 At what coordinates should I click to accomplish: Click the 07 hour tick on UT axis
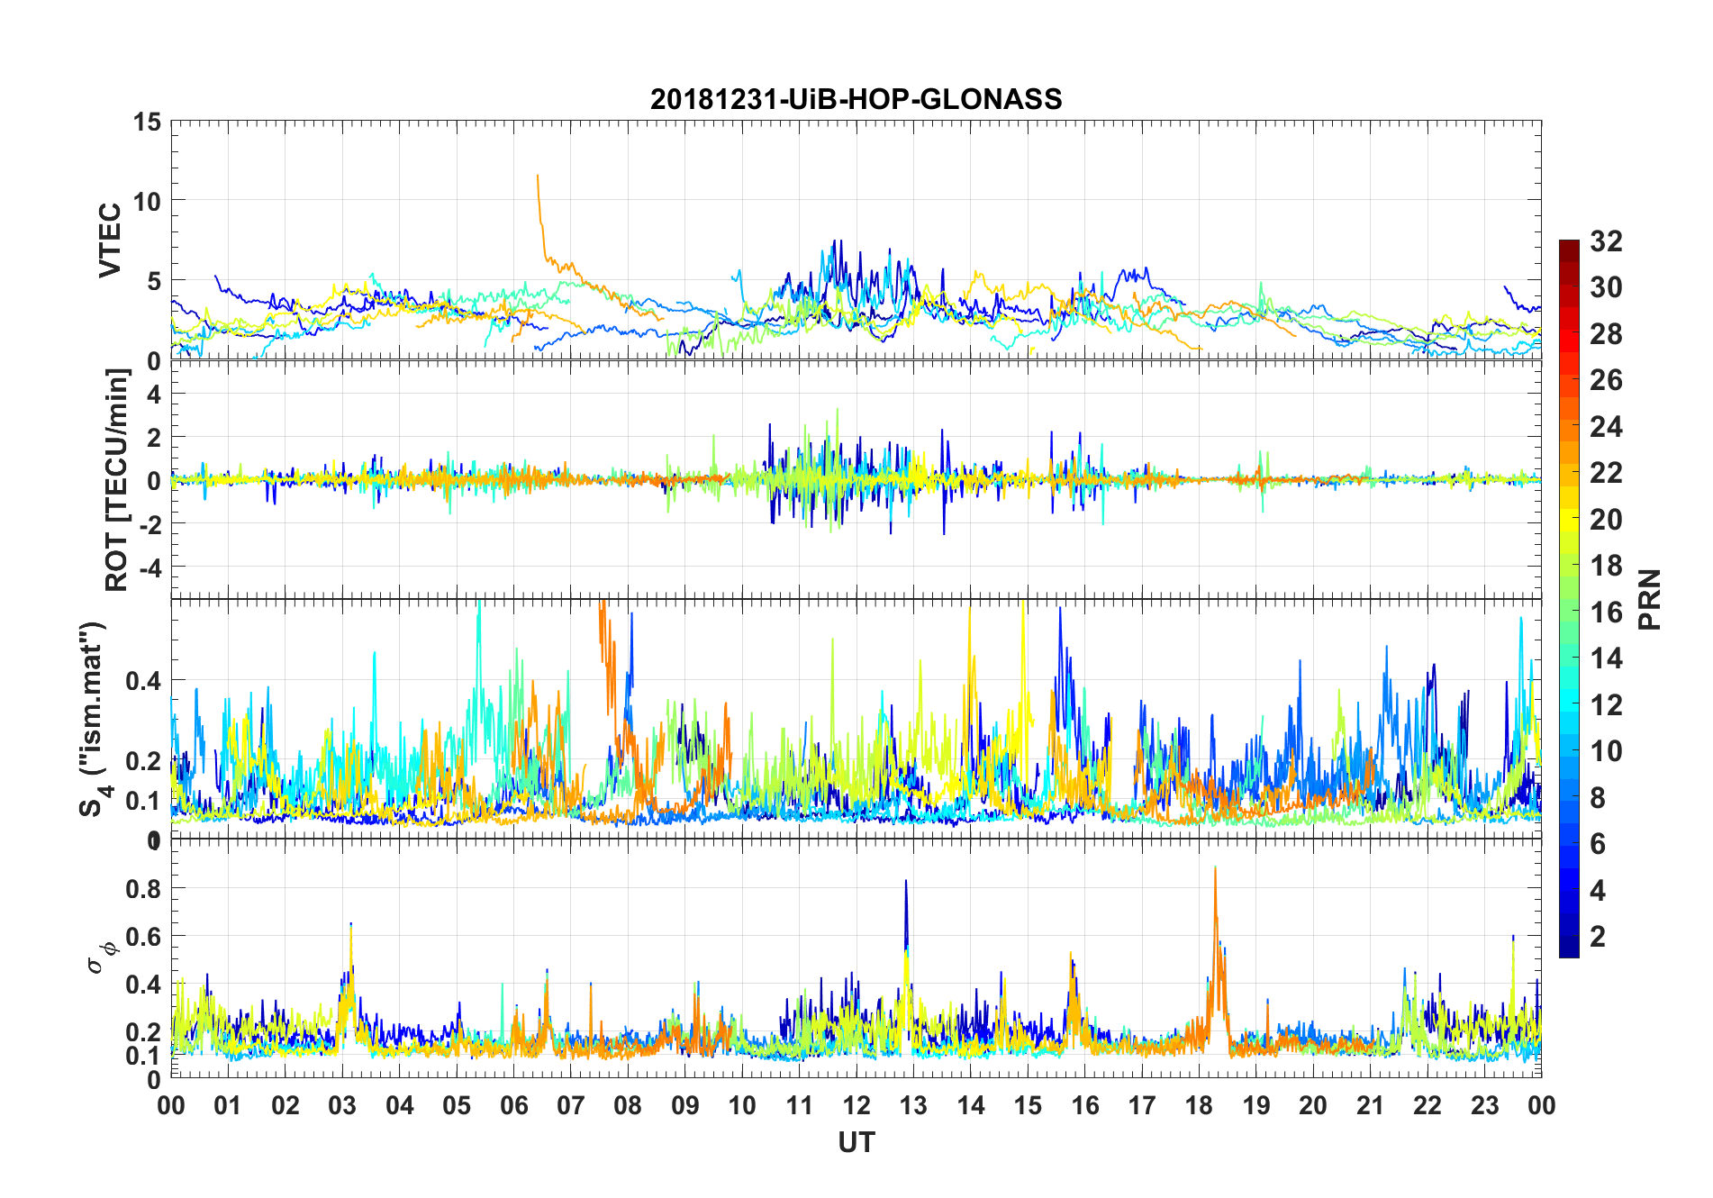[x=571, y=1105]
